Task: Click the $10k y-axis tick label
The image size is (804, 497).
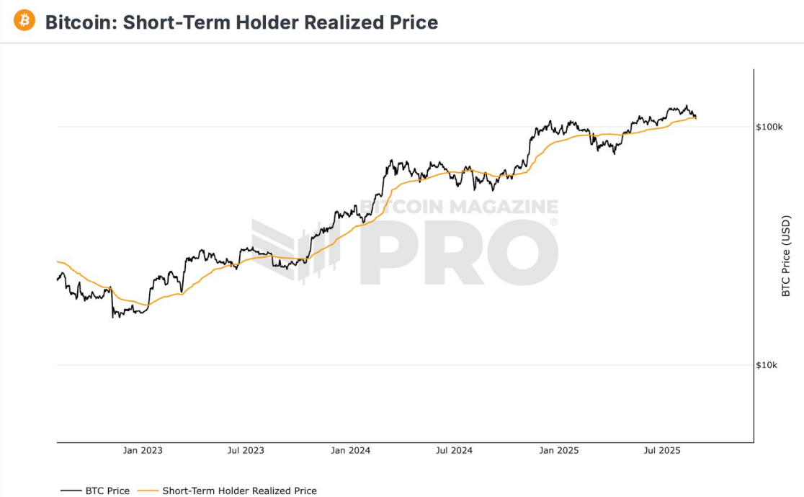Action: click(x=767, y=364)
